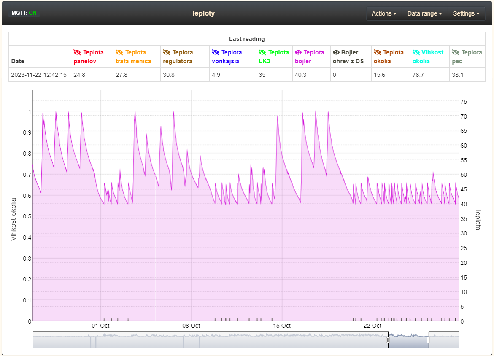Grab the right range selector handle
This screenshot has height=356, width=494.
click(x=429, y=340)
